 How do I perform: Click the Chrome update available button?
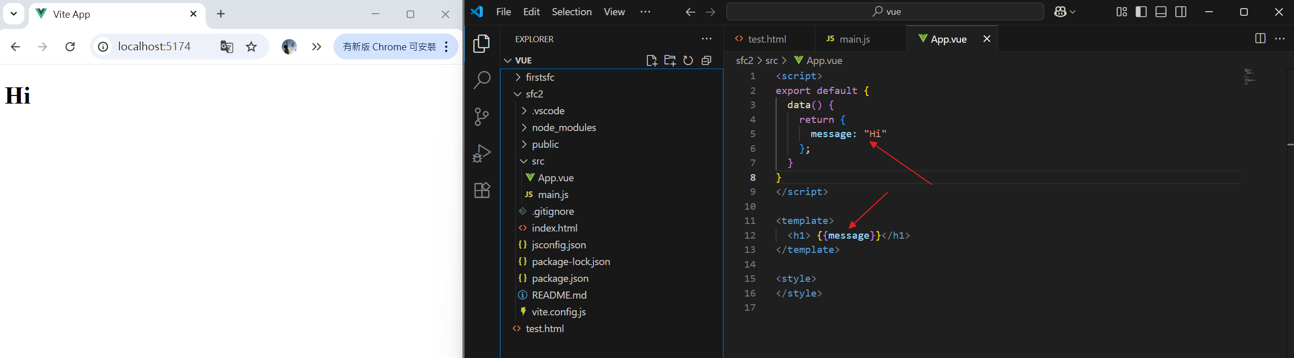tap(389, 47)
